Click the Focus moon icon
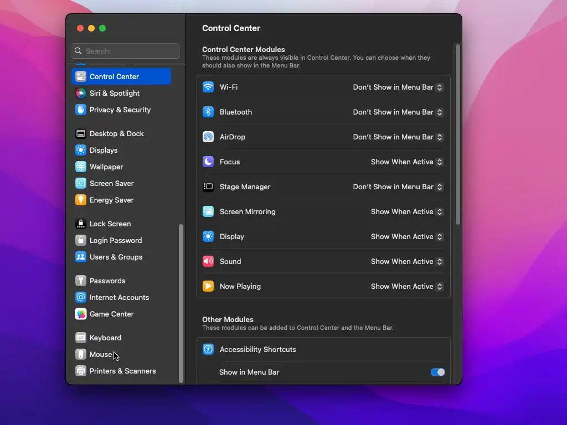This screenshot has height=425, width=567. (208, 162)
